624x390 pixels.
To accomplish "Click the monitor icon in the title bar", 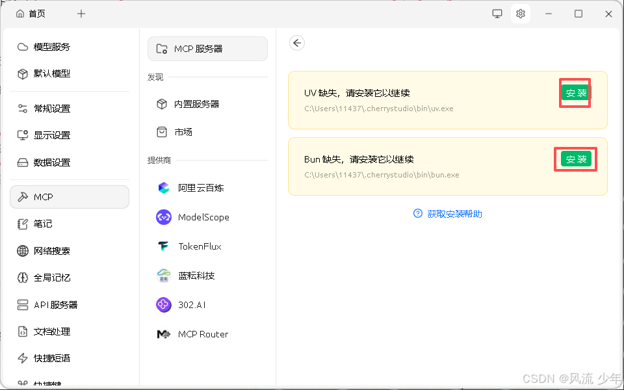I will [x=497, y=13].
